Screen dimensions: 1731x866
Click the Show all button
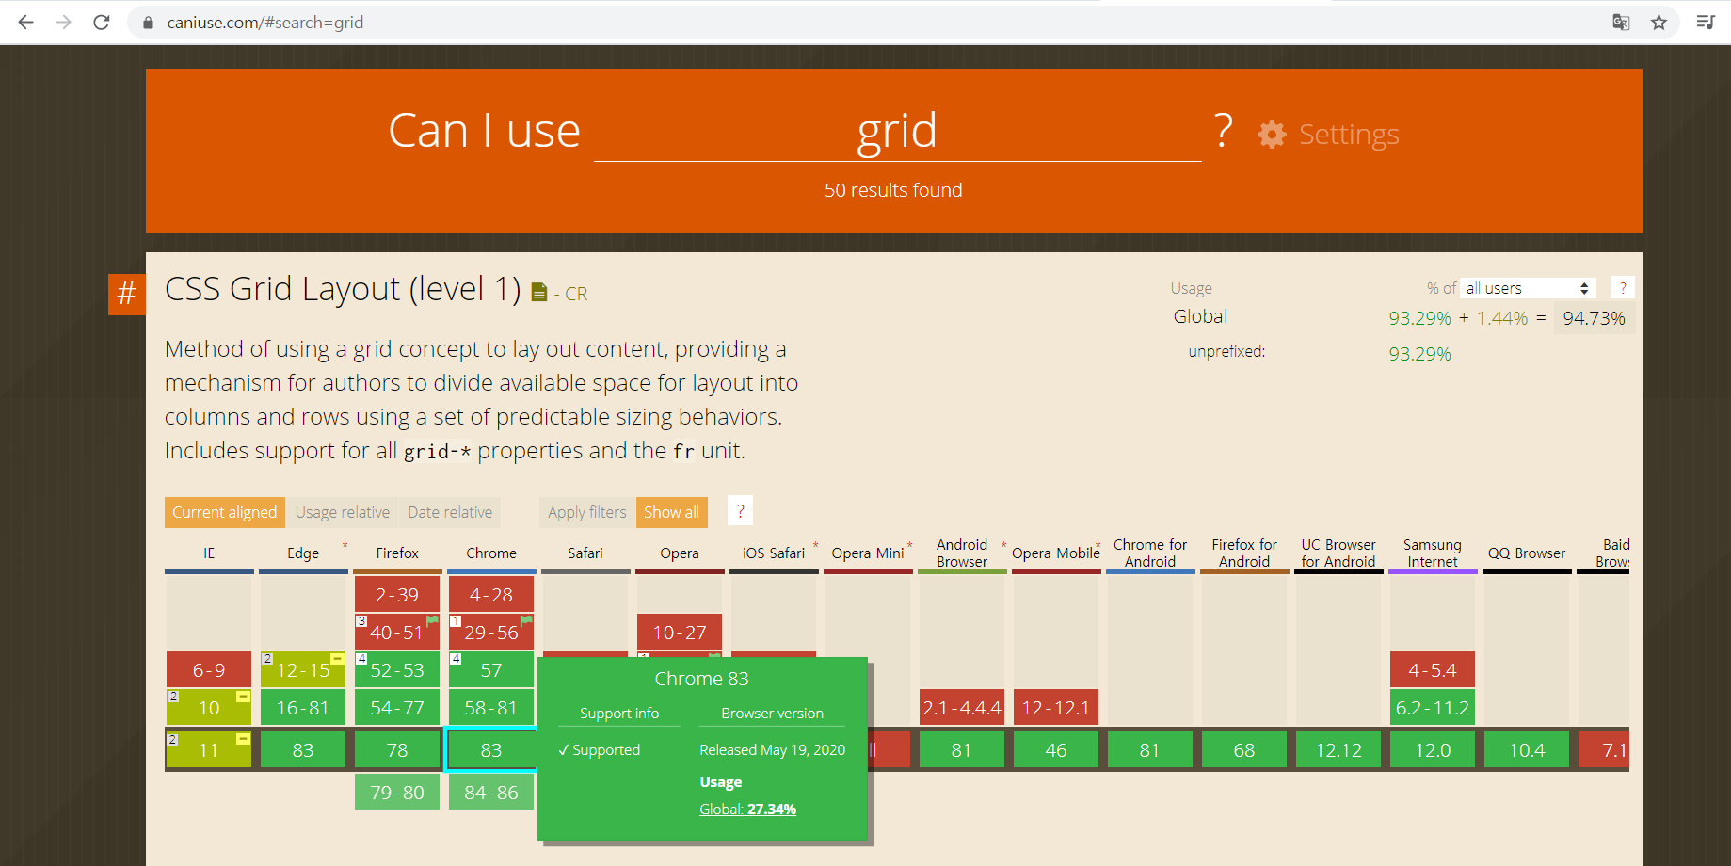(x=672, y=512)
